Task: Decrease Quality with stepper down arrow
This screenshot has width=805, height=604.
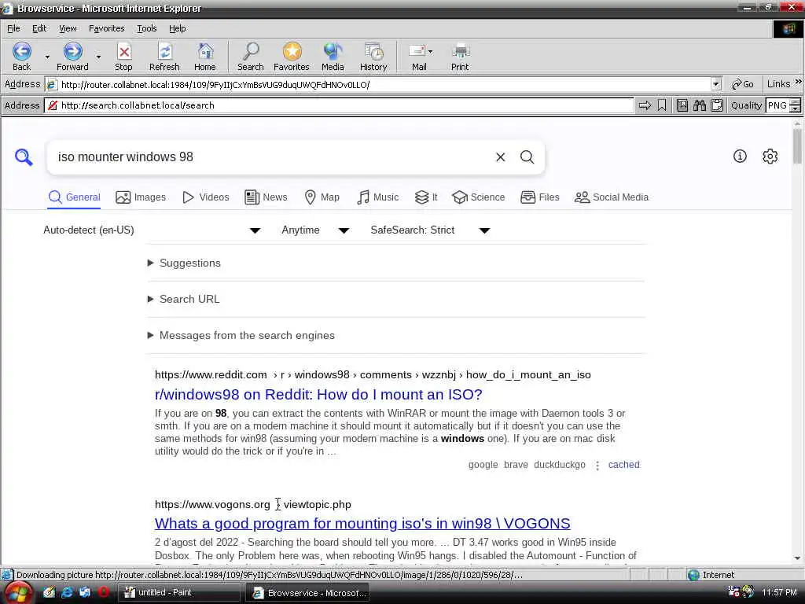Action: pyautogui.click(x=796, y=109)
